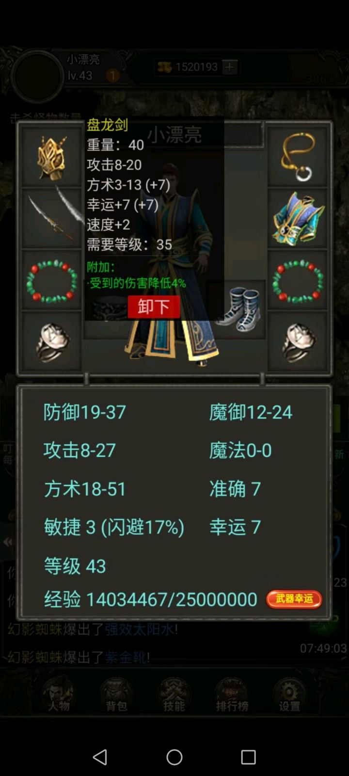349x776 pixels.
Task: Switch to the 人物 character tab
Action: click(x=59, y=695)
